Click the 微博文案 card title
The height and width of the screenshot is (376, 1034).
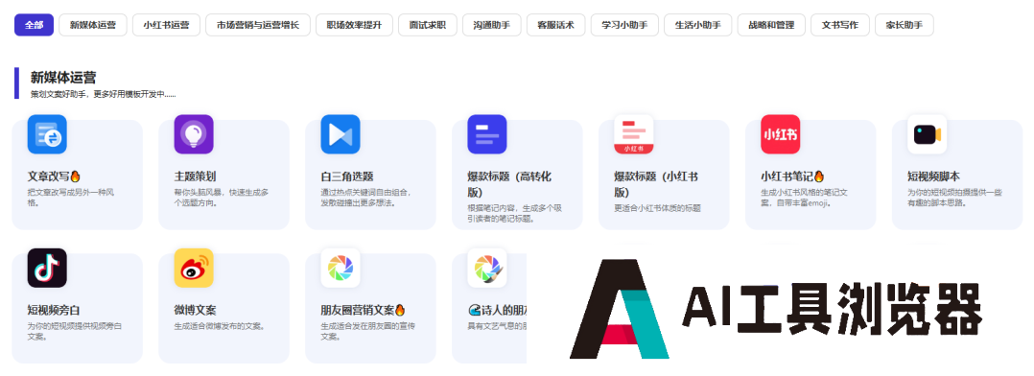195,310
